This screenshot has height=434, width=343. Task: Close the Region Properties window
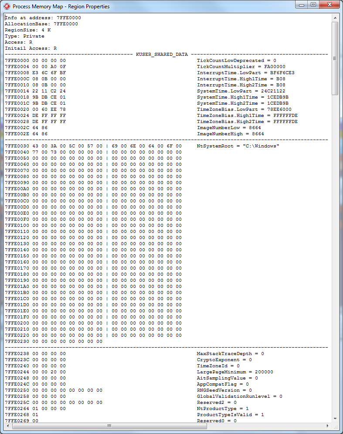329,5
